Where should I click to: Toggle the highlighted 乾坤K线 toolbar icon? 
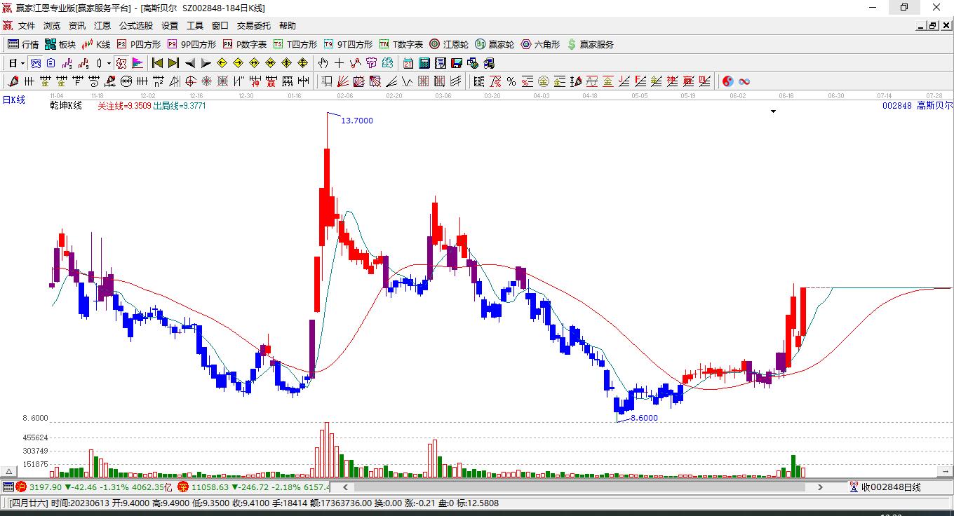coord(121,63)
